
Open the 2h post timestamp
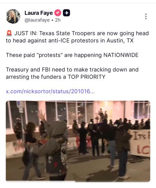coord(58,20)
